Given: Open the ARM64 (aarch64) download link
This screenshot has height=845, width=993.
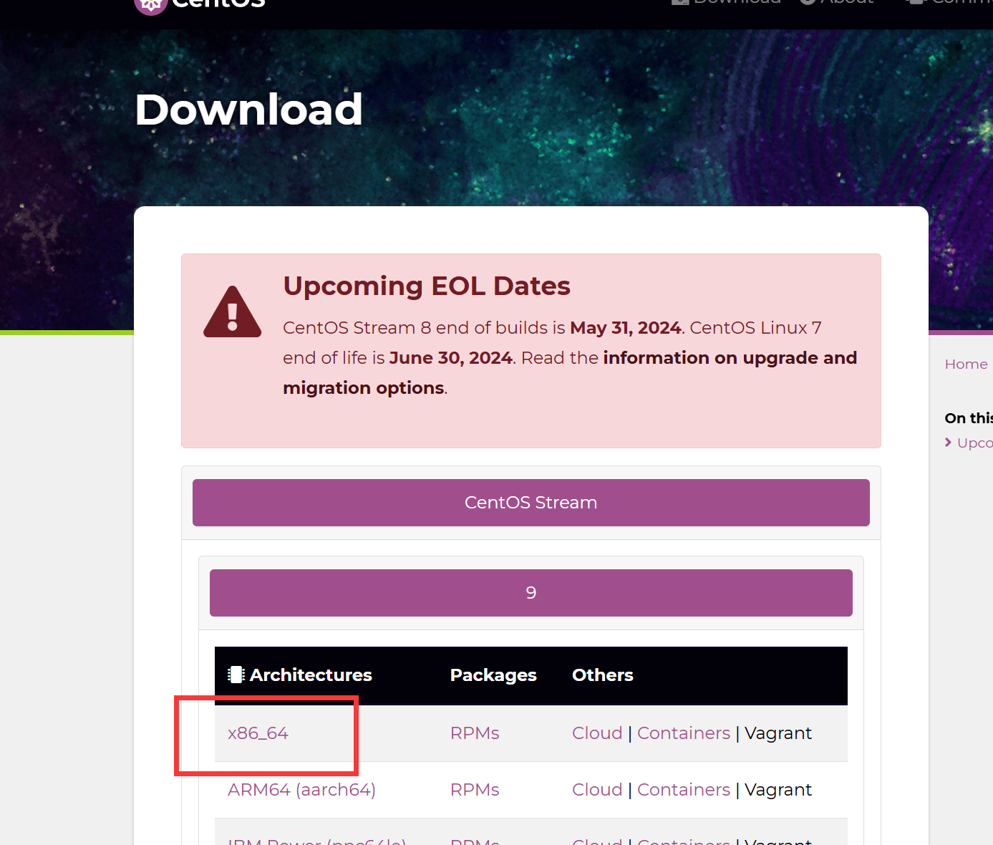Looking at the screenshot, I should (301, 790).
